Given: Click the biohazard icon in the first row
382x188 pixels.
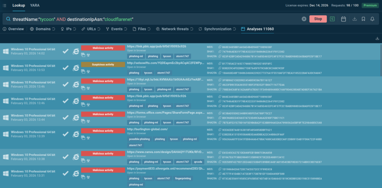Looking at the screenshot, I should 89,54.
